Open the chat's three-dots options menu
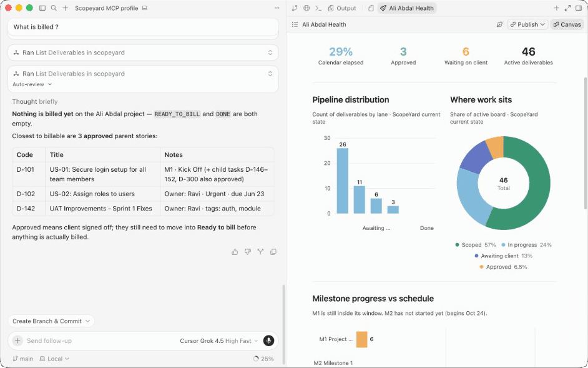The image size is (588, 368). [x=277, y=8]
